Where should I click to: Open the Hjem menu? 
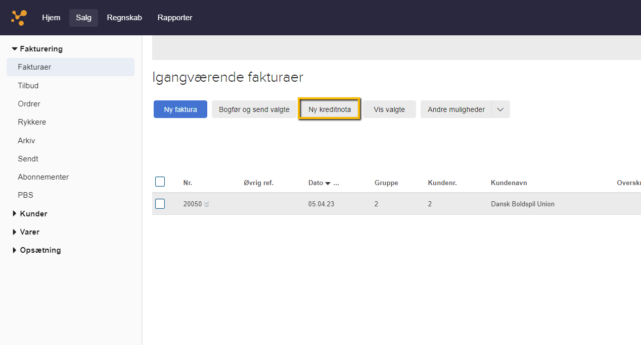[51, 18]
